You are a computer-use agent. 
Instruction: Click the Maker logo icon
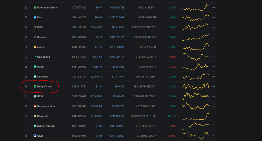(x=35, y=67)
